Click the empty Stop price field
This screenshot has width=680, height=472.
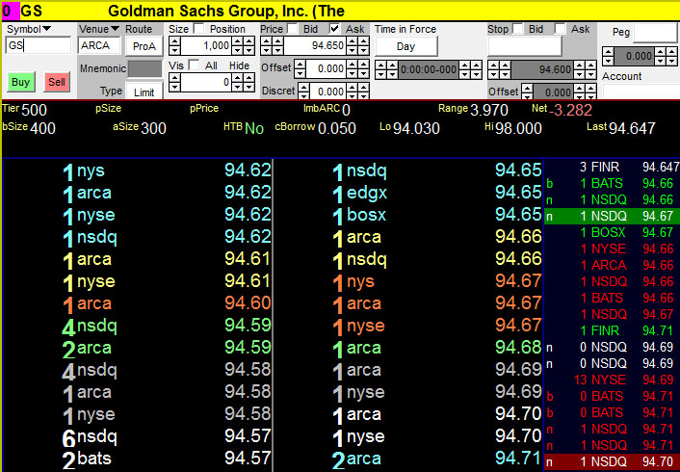pos(525,46)
